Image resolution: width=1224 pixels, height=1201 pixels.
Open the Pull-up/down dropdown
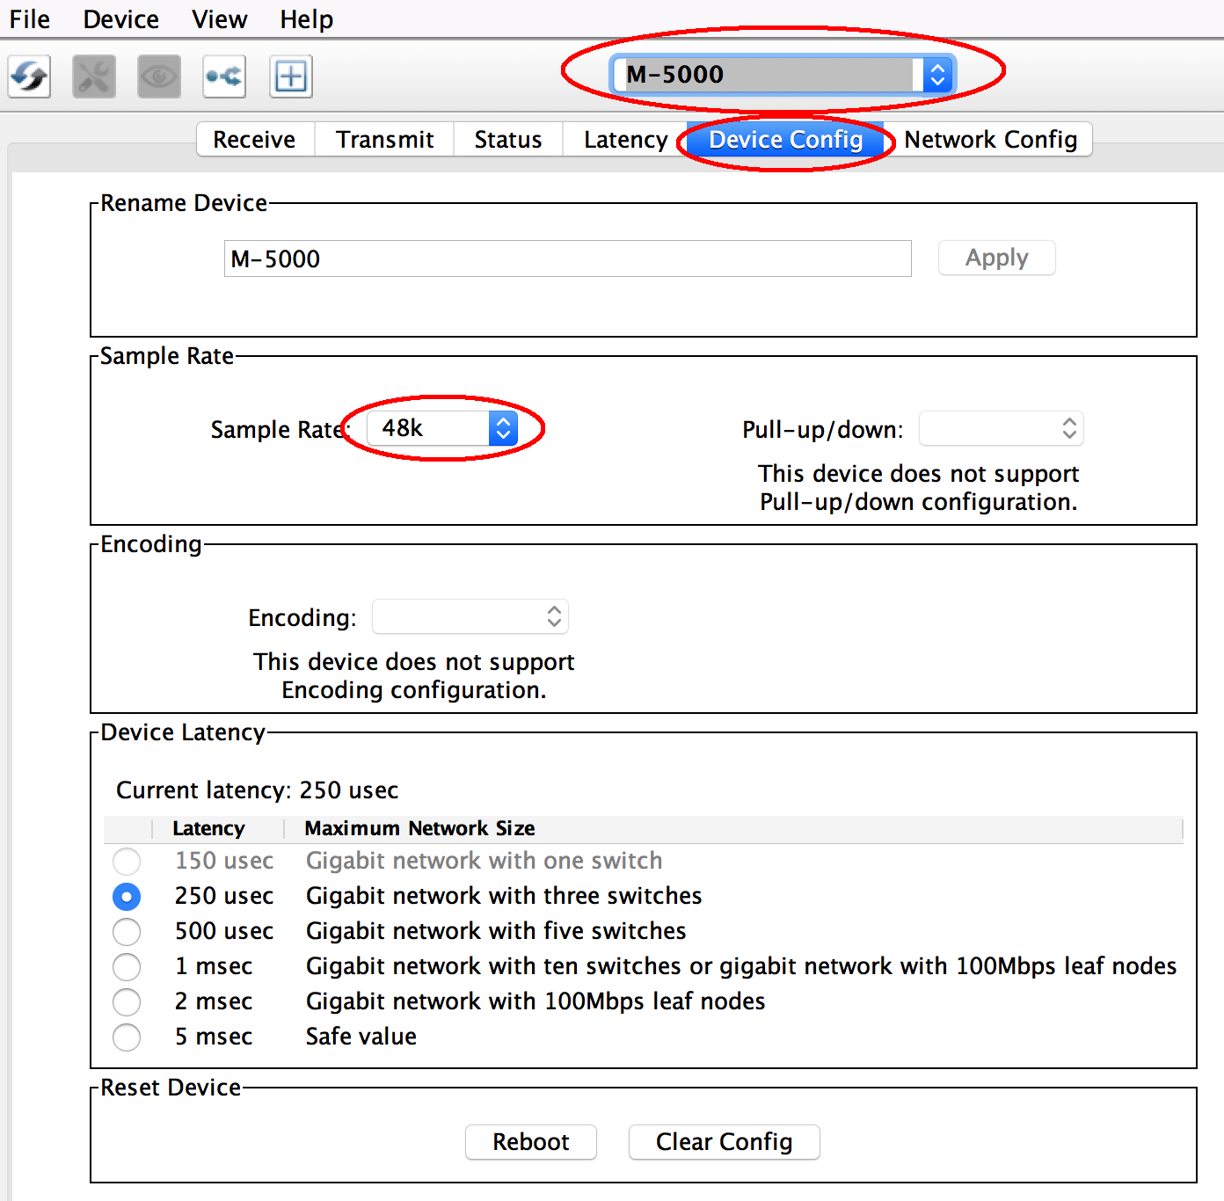pos(1001,429)
